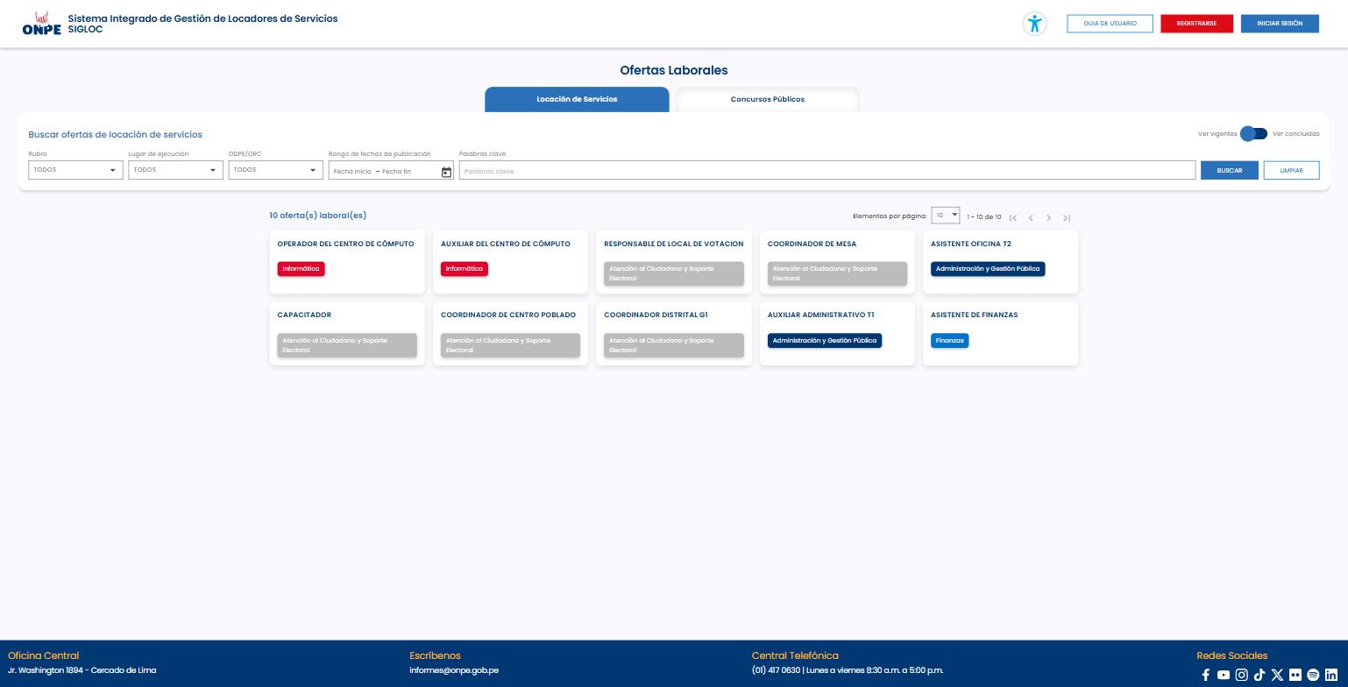Expand the Rubro dropdown
The width and height of the screenshot is (1348, 687).
[75, 170]
